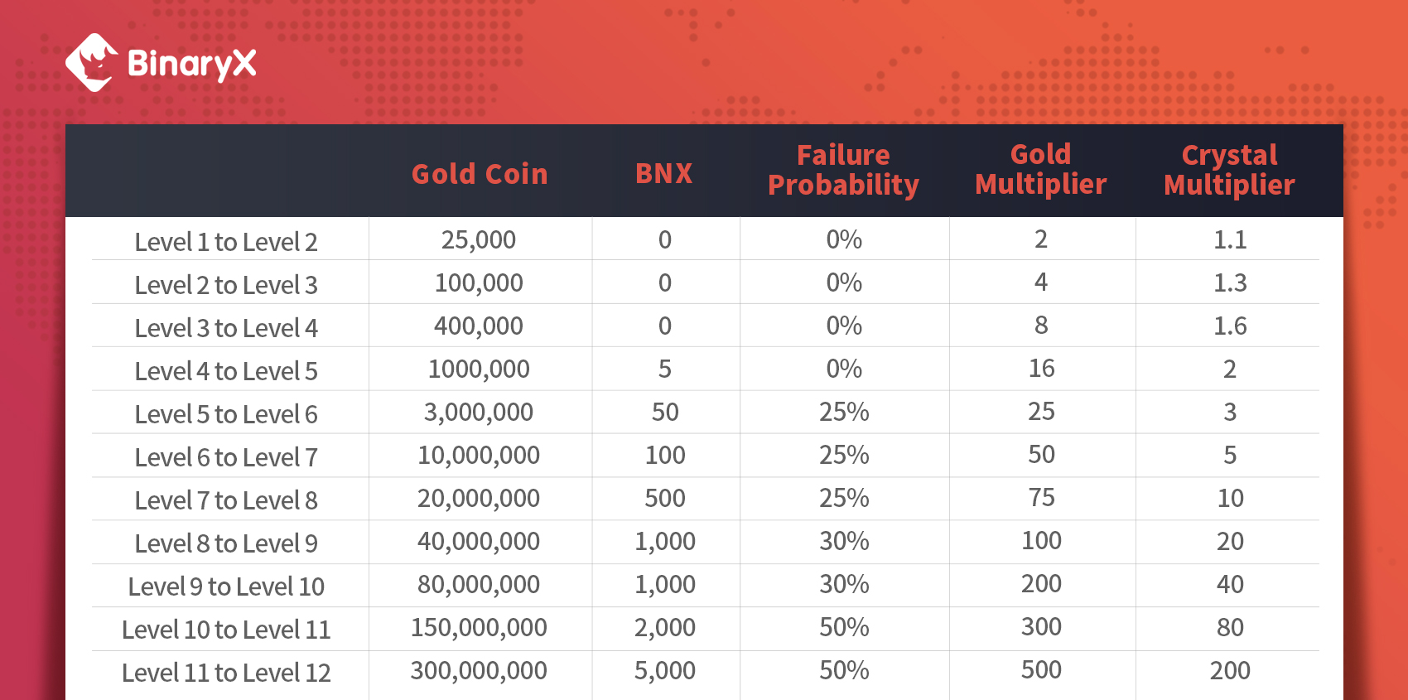Select the crystal multiplier value 200
Screen dimensions: 1408x700
(1230, 670)
